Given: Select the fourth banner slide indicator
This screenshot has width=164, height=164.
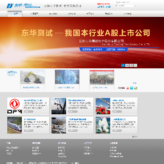Looking at the screenshot, I should tap(135, 65).
